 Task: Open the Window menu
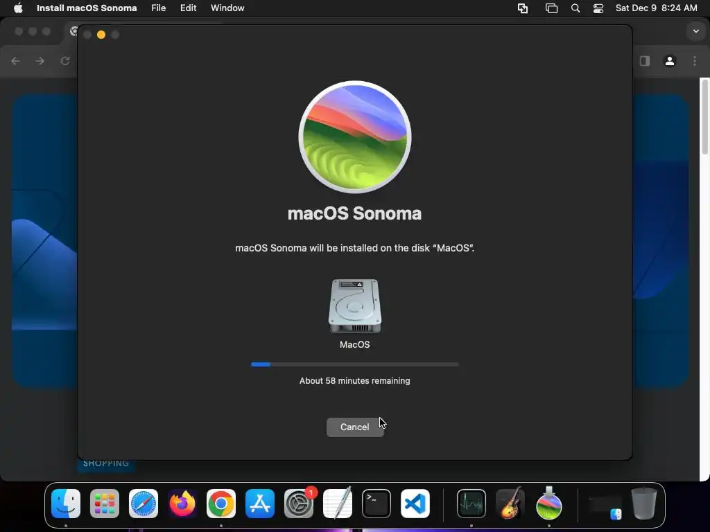[227, 8]
